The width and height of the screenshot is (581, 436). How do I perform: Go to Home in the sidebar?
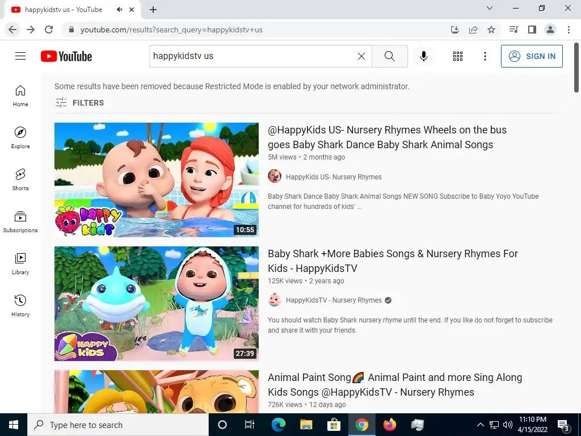click(20, 96)
